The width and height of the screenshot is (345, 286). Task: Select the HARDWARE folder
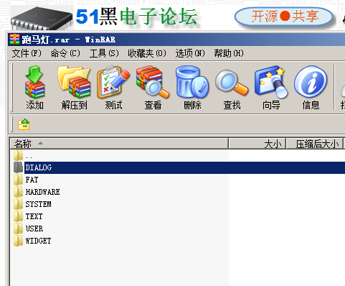coord(37,192)
